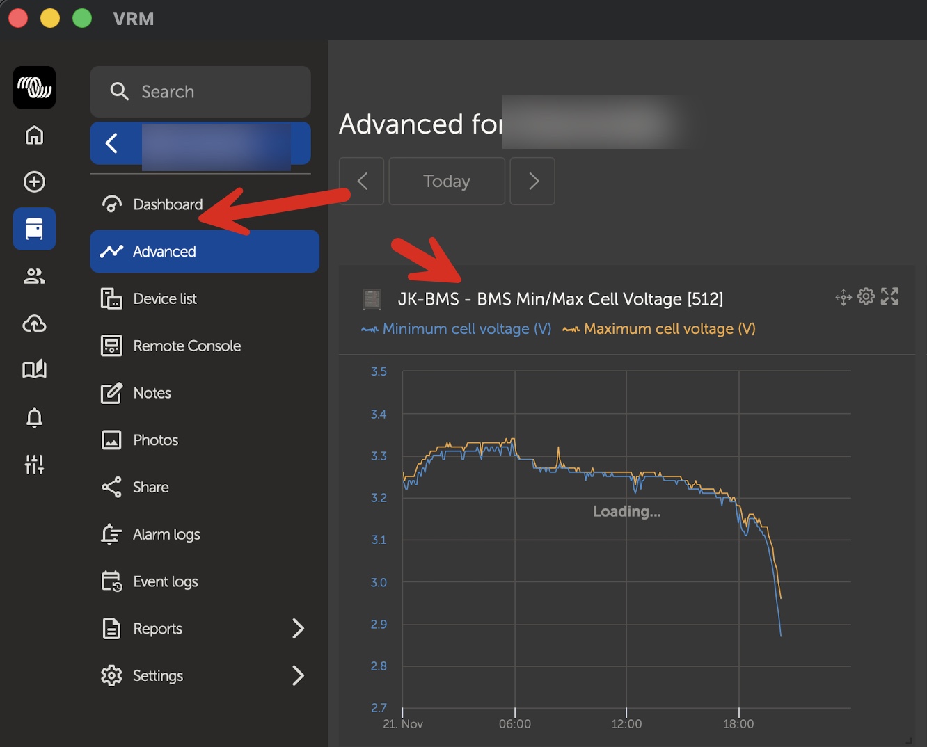Click the 12:00 axis label
Image resolution: width=927 pixels, height=747 pixels.
click(x=626, y=724)
